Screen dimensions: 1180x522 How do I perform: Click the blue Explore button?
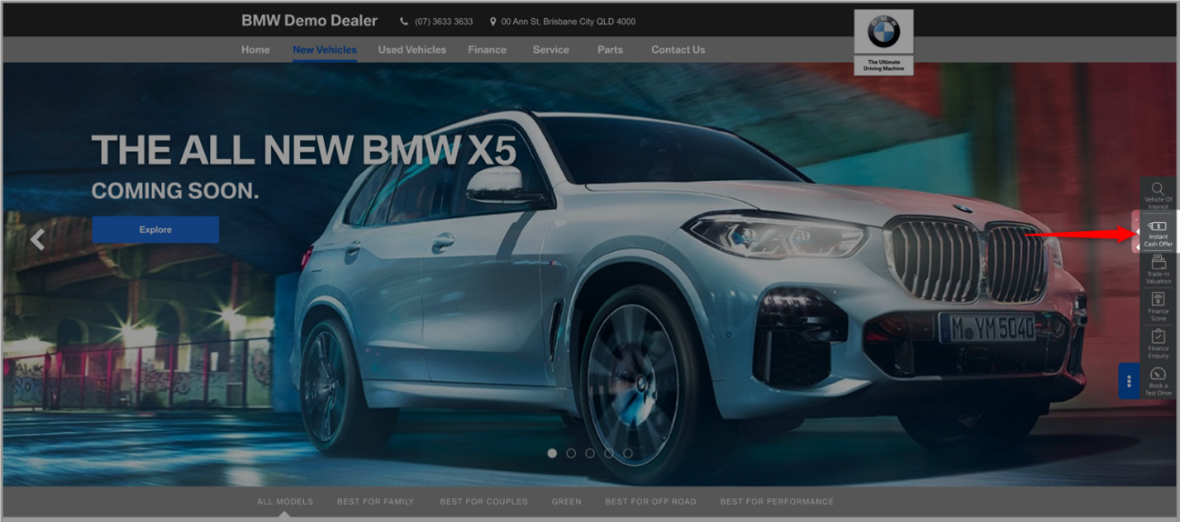tap(155, 230)
